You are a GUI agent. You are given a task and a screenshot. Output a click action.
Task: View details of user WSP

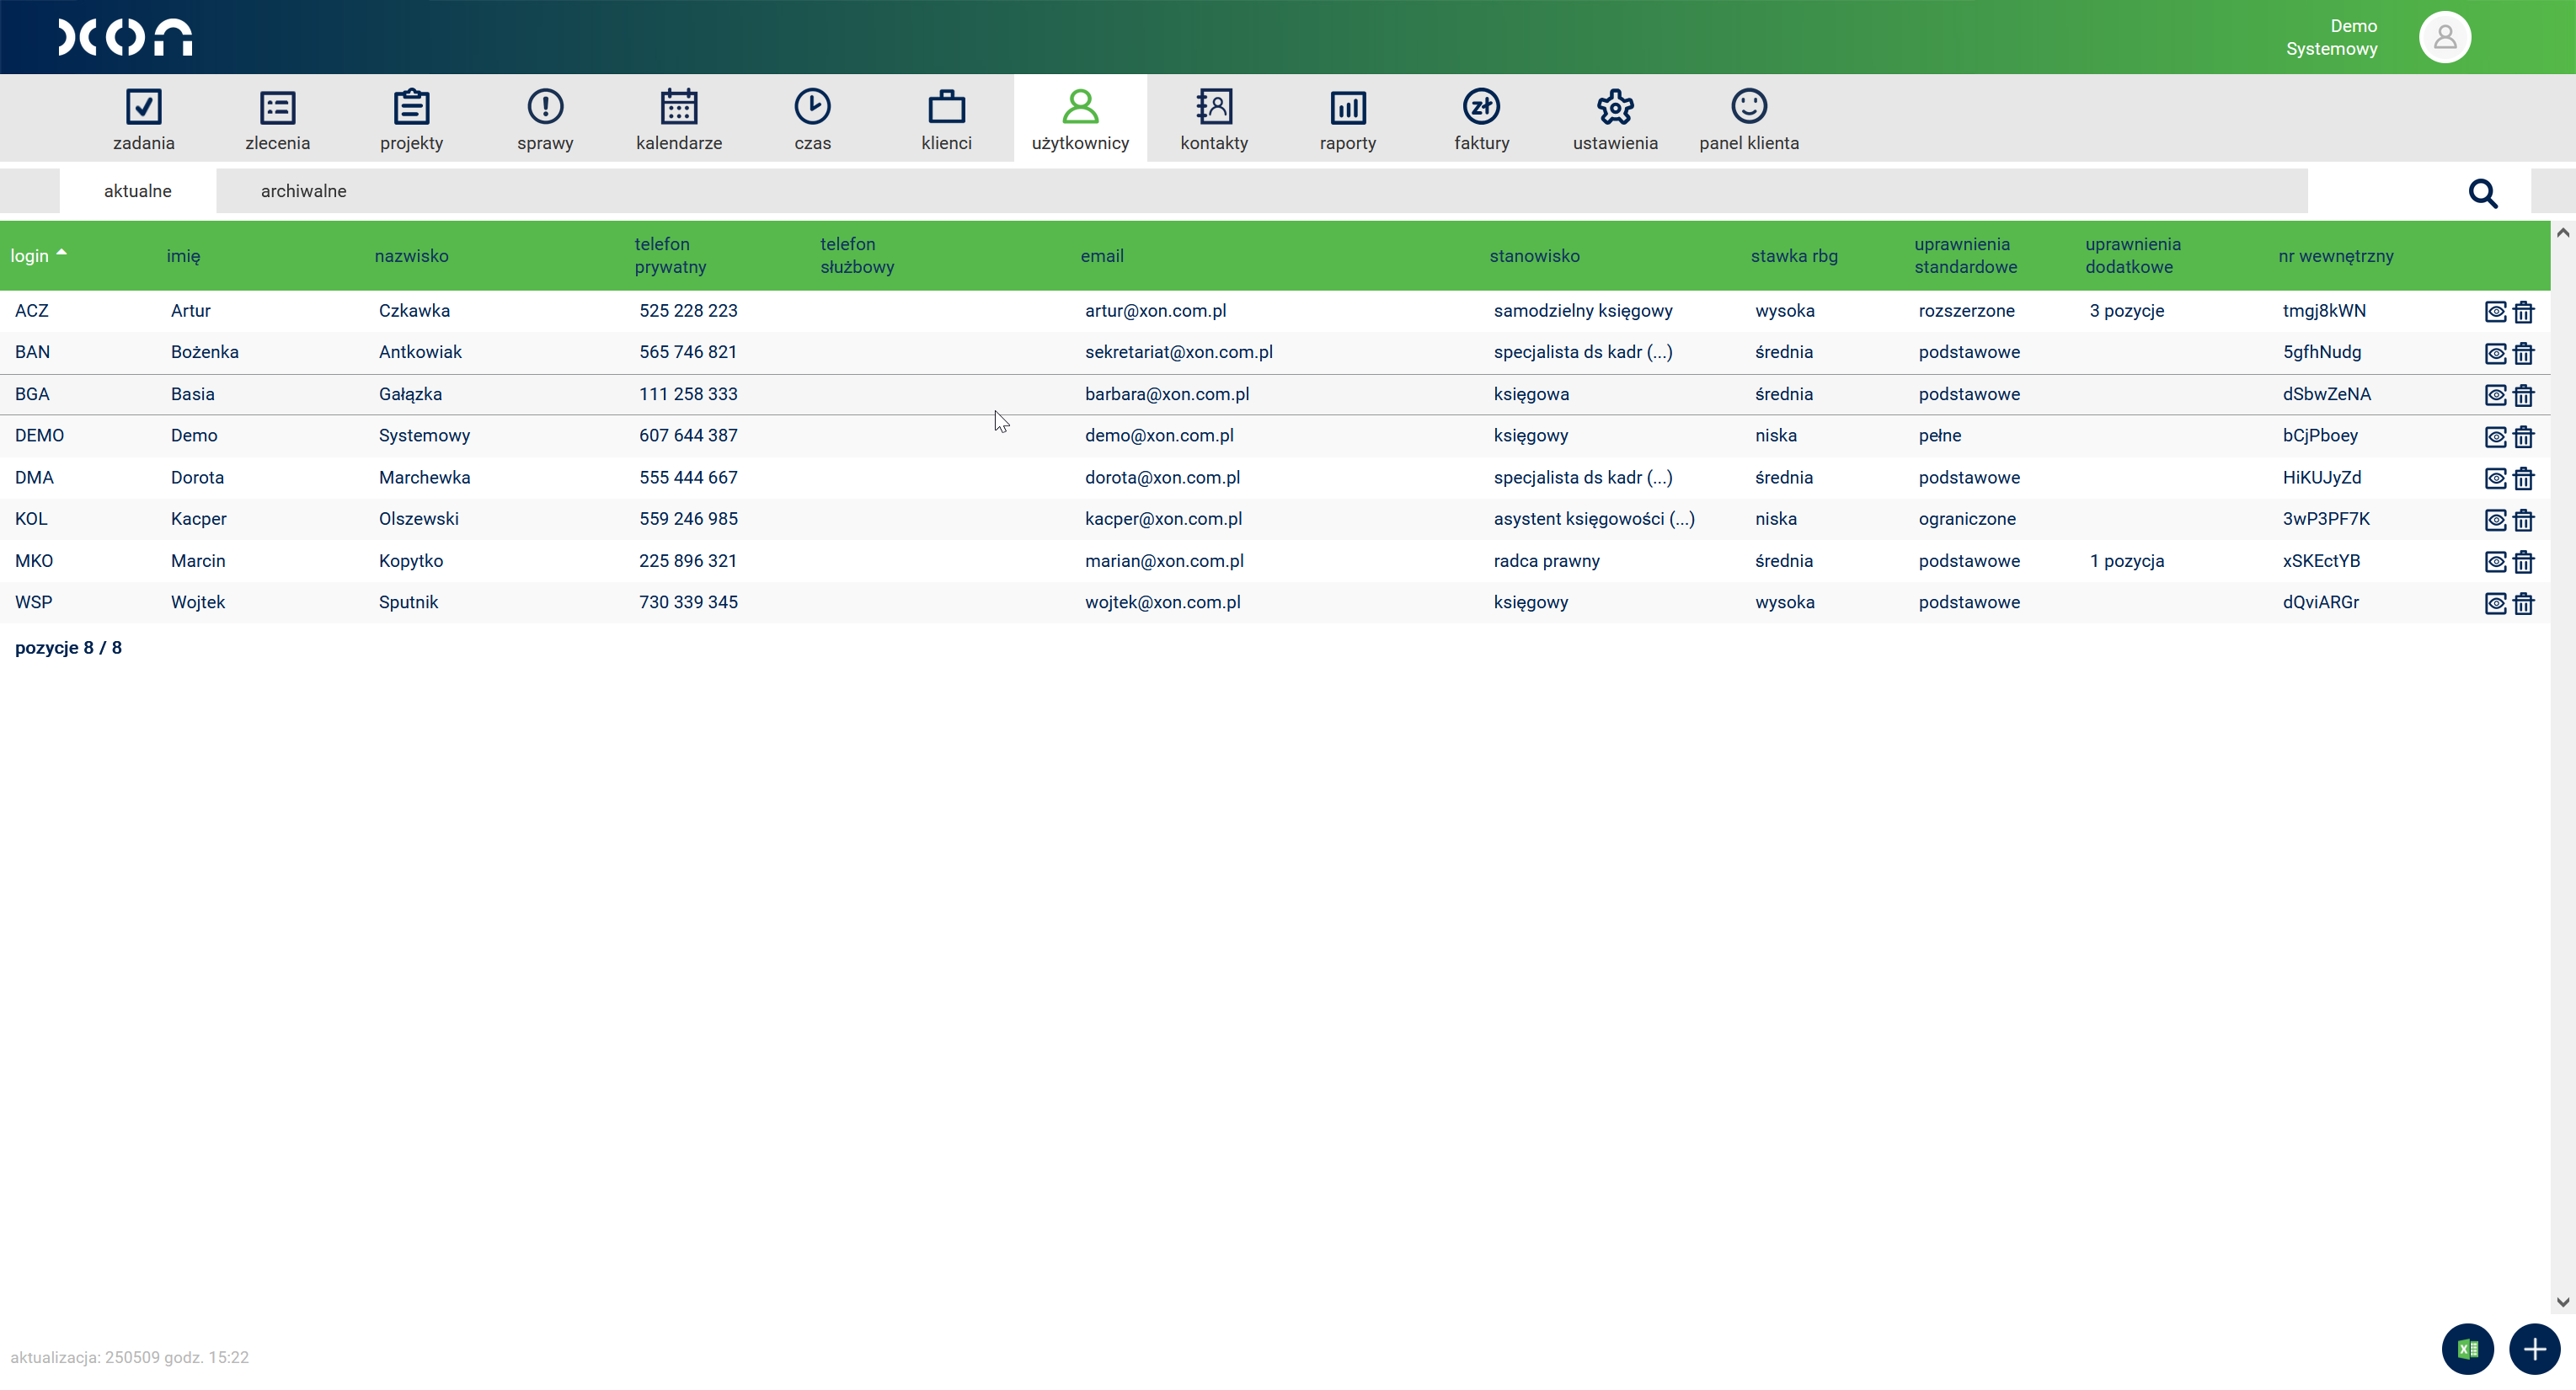2495,603
